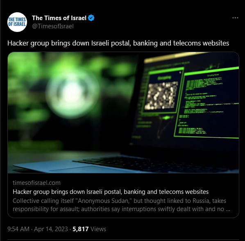Click The Times of Israel profile avatar
245x241 pixels.
point(17,22)
